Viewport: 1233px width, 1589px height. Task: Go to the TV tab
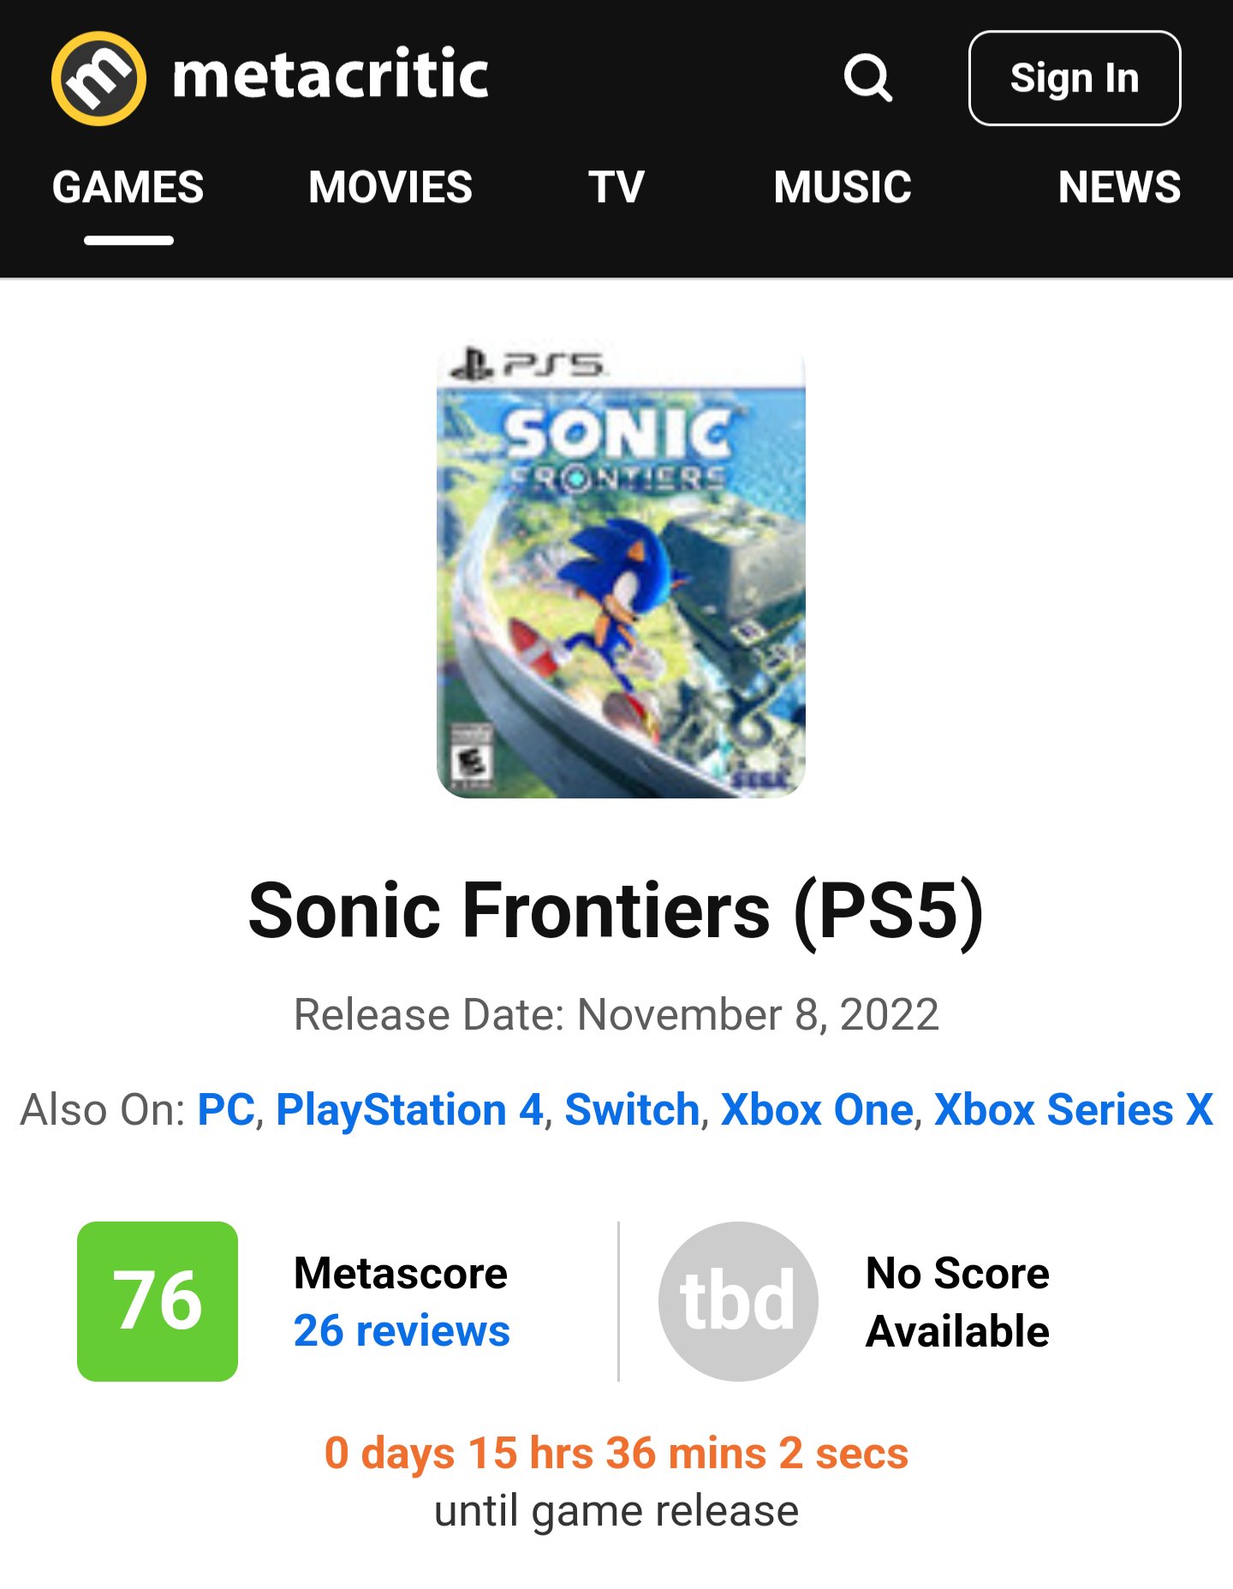click(x=616, y=187)
